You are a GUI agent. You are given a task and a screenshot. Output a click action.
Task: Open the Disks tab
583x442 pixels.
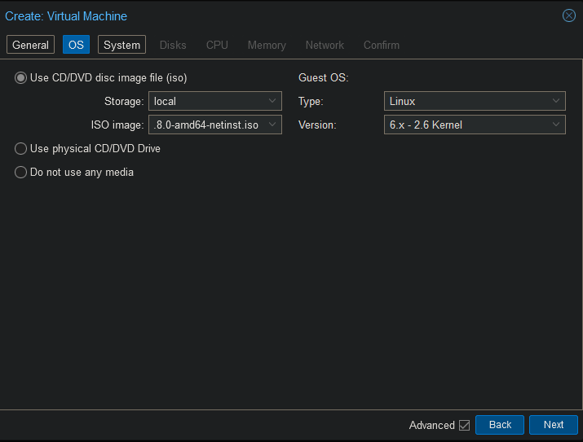click(173, 45)
